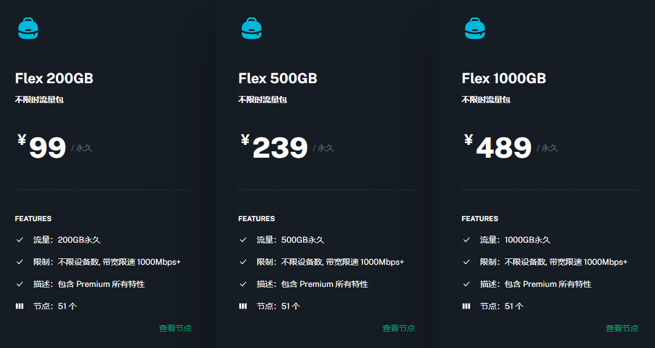Click the briefcase icon above Flex 200GB
Image resolution: width=655 pixels, height=348 pixels.
coord(28,29)
